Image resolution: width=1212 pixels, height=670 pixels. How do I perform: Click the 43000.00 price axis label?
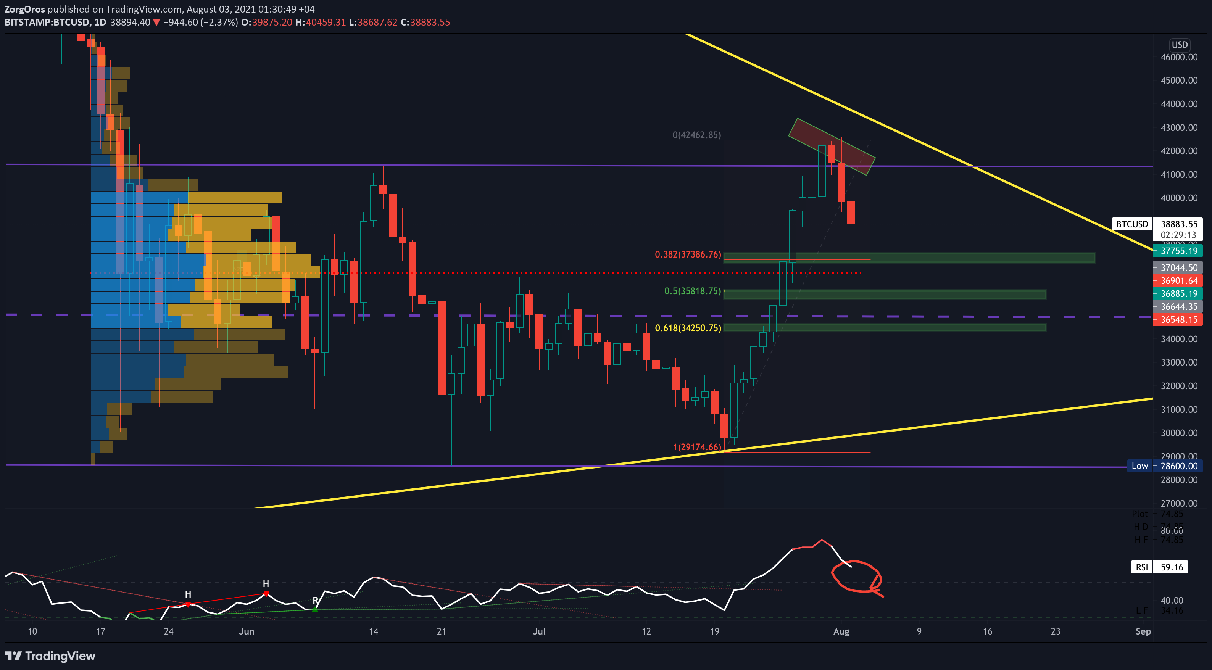point(1179,127)
